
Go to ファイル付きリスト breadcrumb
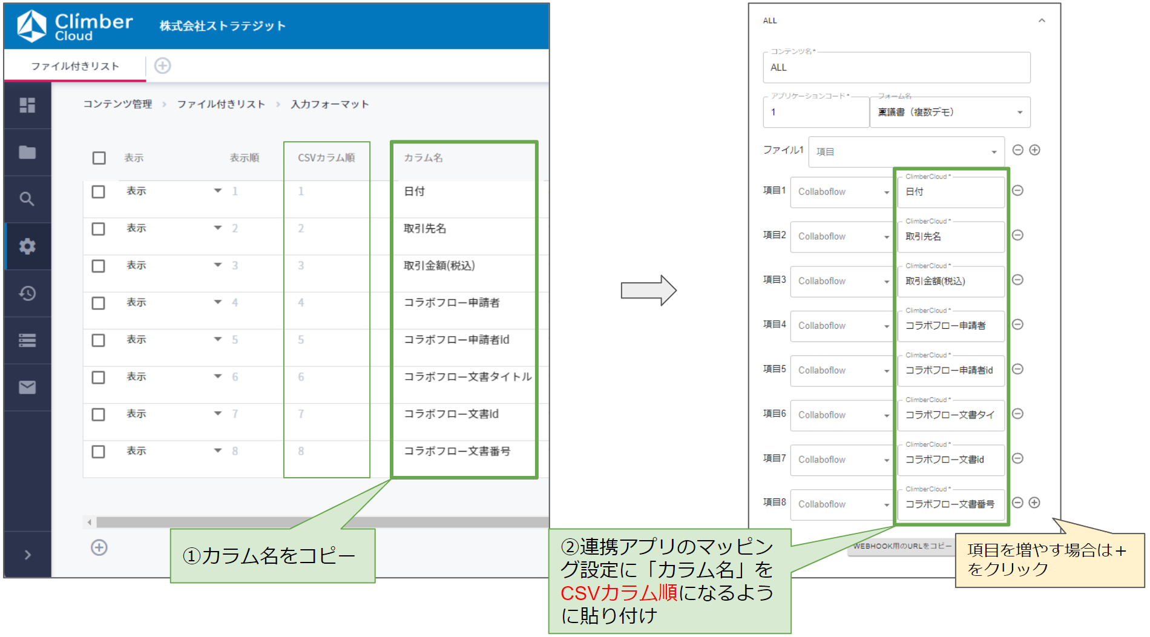[221, 104]
